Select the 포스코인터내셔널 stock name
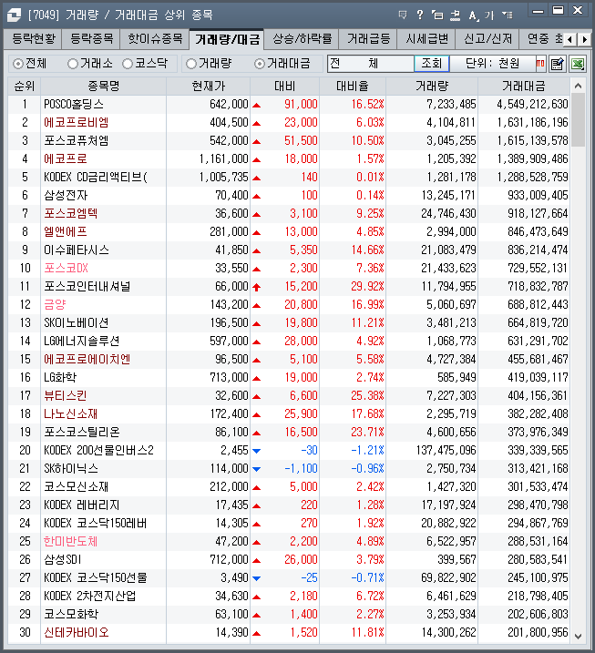The height and width of the screenshot is (653, 595). [87, 287]
